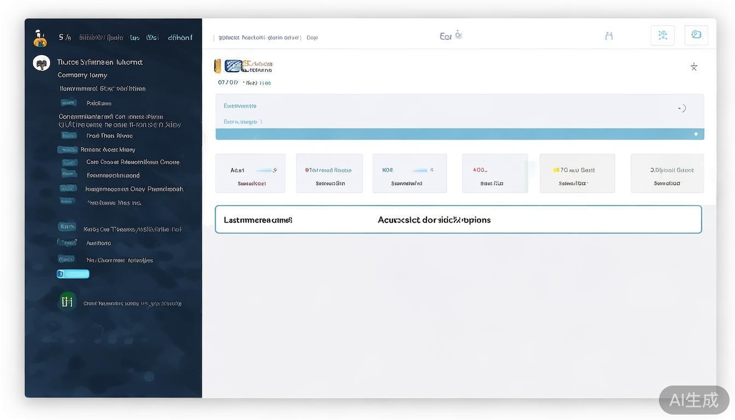Select the "Ranenc Acest Mitery" sidebar entry

pyautogui.click(x=108, y=150)
